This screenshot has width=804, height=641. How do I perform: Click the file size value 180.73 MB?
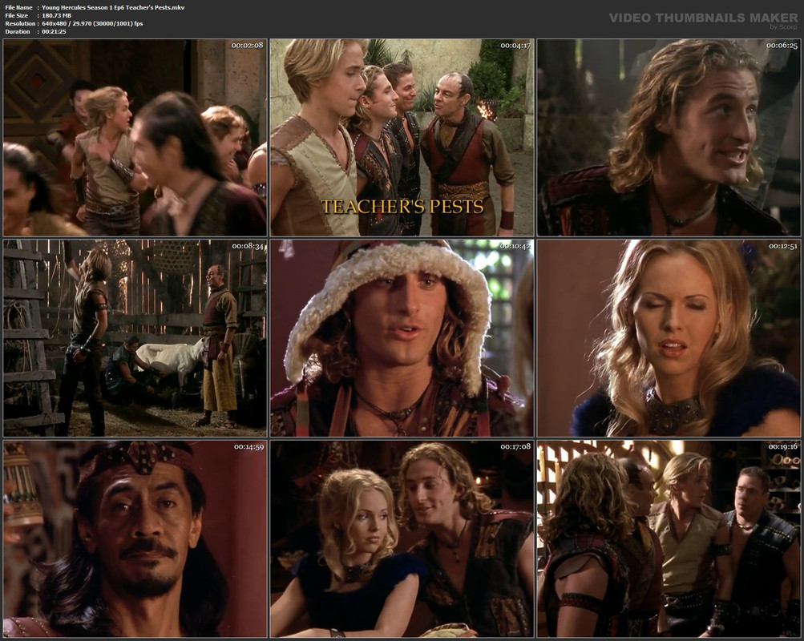pyautogui.click(x=56, y=15)
